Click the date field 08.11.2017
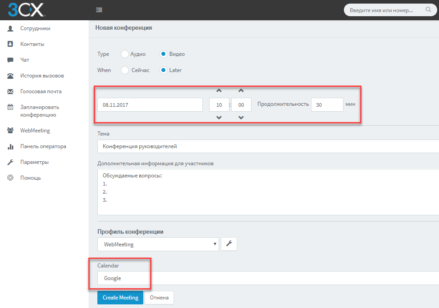The width and height of the screenshot is (439, 308). [x=150, y=104]
